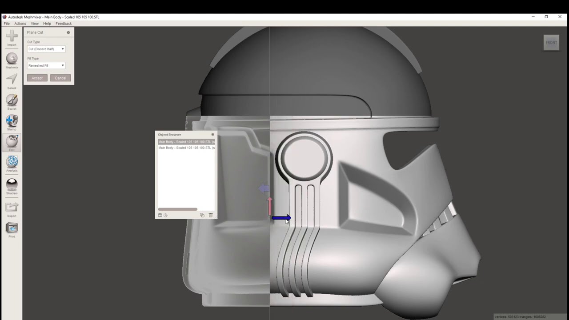Viewport: 569px width, 320px height.
Task: Select the second unhighlighted Main Body object row
Action: point(186,148)
